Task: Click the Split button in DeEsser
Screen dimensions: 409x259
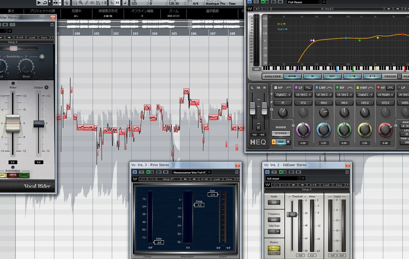Action: 274,202
